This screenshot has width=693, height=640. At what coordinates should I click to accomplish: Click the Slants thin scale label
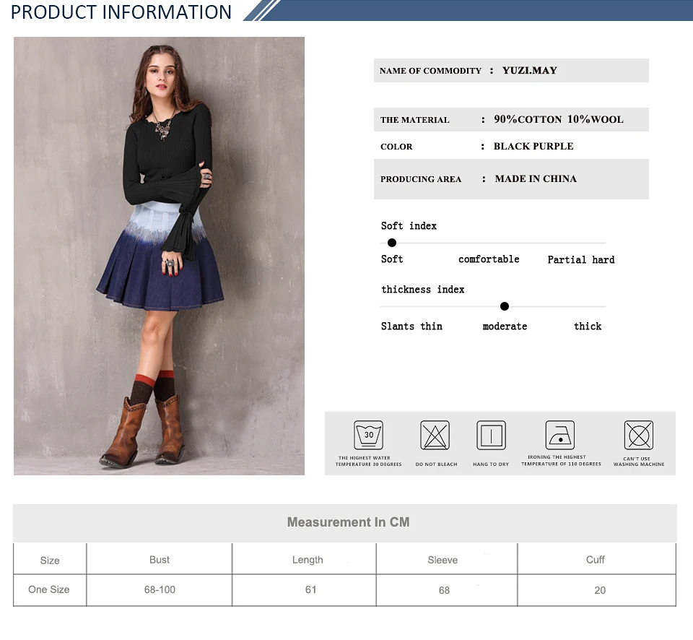[411, 327]
